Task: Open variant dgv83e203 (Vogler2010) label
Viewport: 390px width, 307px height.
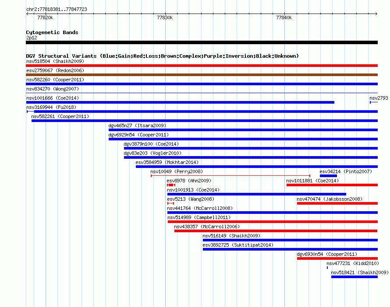Action: click(152, 153)
